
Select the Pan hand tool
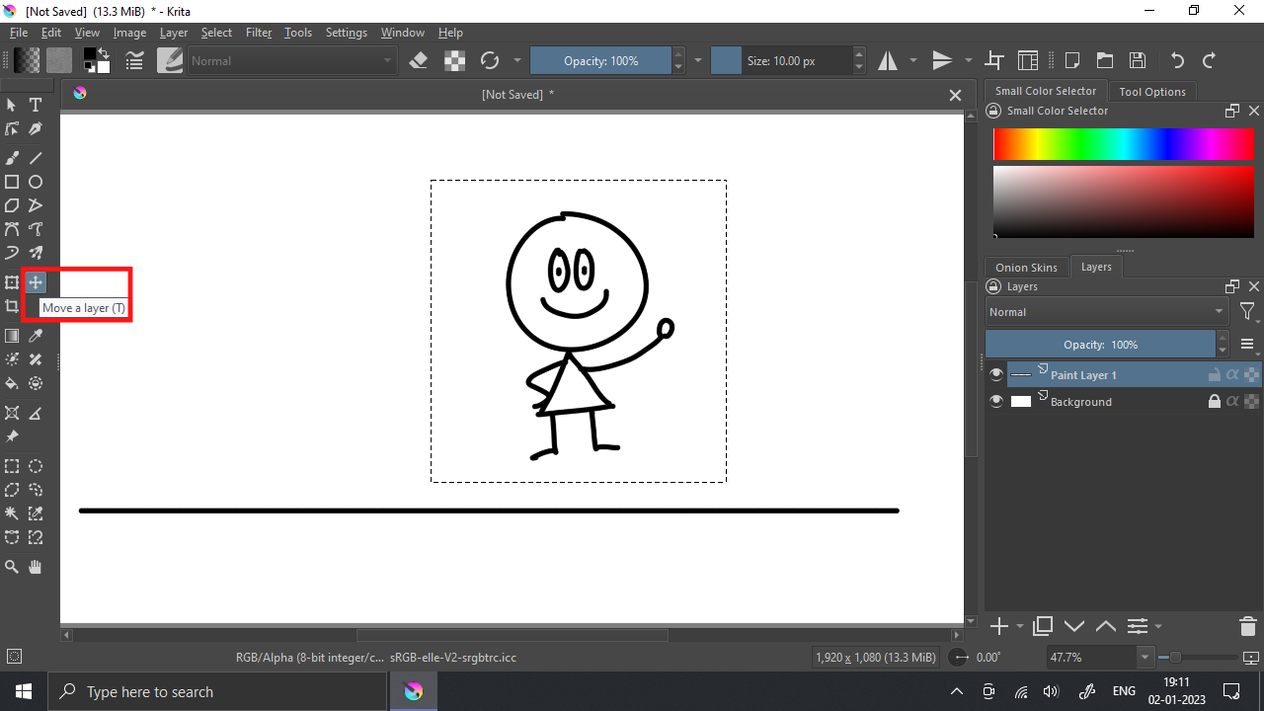[36, 567]
